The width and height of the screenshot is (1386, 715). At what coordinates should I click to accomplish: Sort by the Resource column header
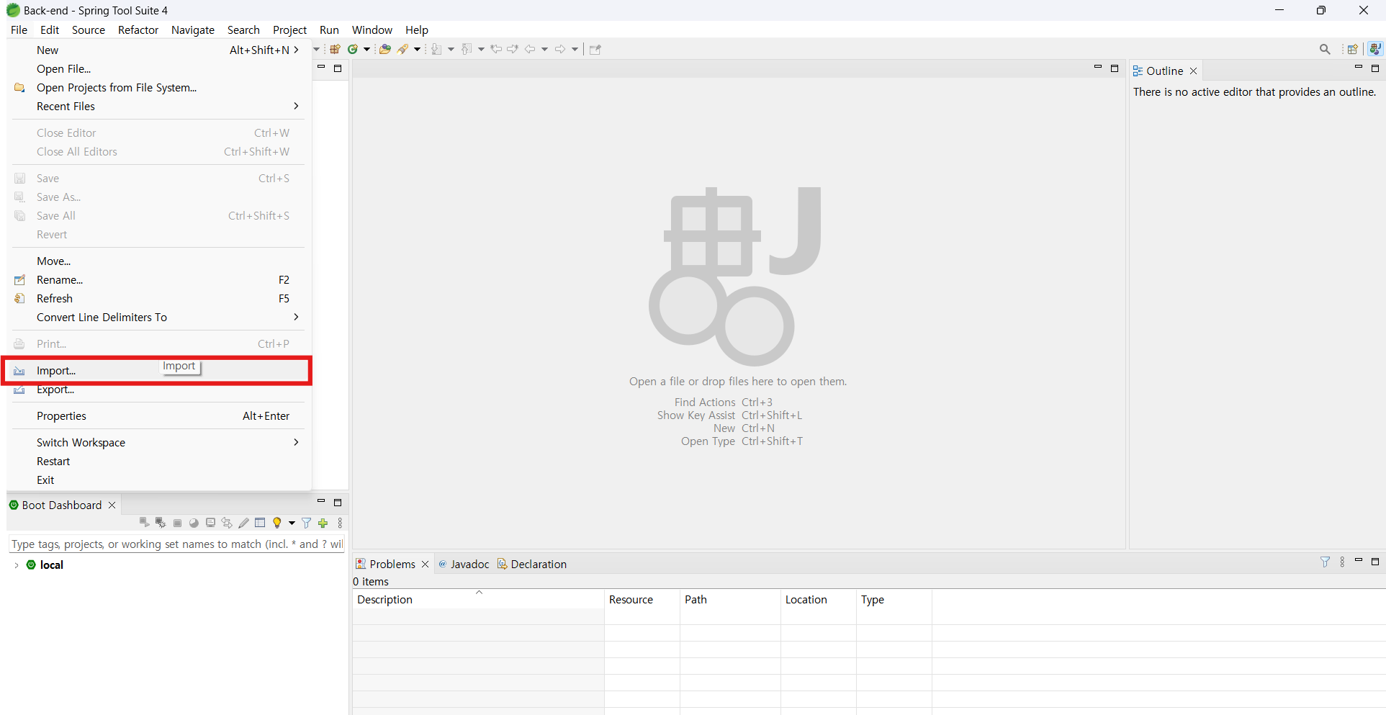642,600
